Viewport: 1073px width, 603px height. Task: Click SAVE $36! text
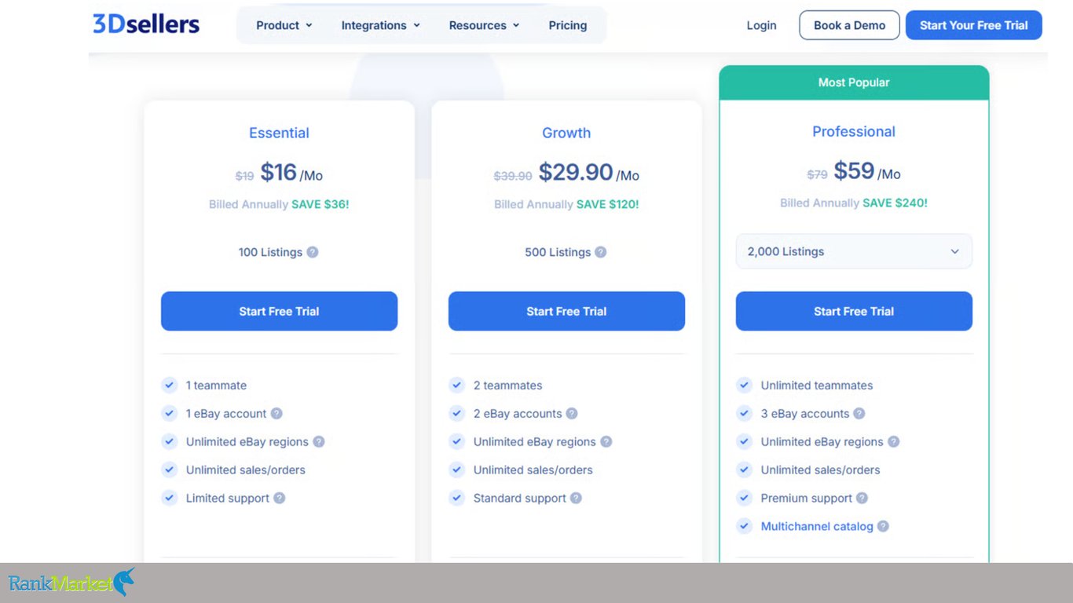pyautogui.click(x=320, y=204)
